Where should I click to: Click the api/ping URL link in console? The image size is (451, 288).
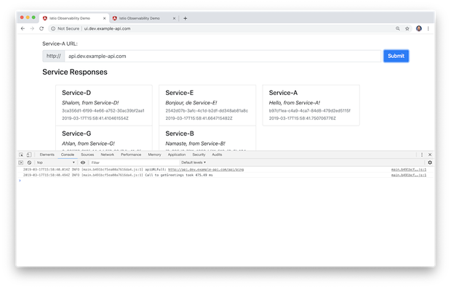pos(206,170)
